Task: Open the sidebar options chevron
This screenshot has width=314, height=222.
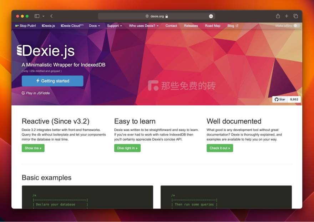Action: point(44,16)
